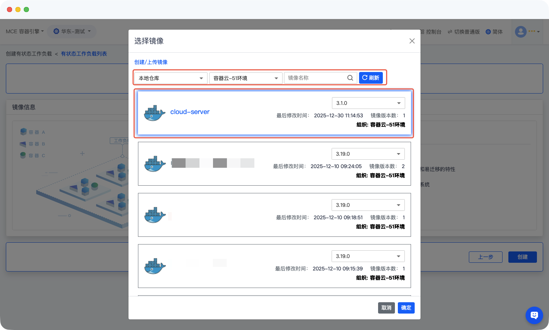
Task: Expand the 容器云-51环境 organization dropdown
Action: (x=246, y=78)
